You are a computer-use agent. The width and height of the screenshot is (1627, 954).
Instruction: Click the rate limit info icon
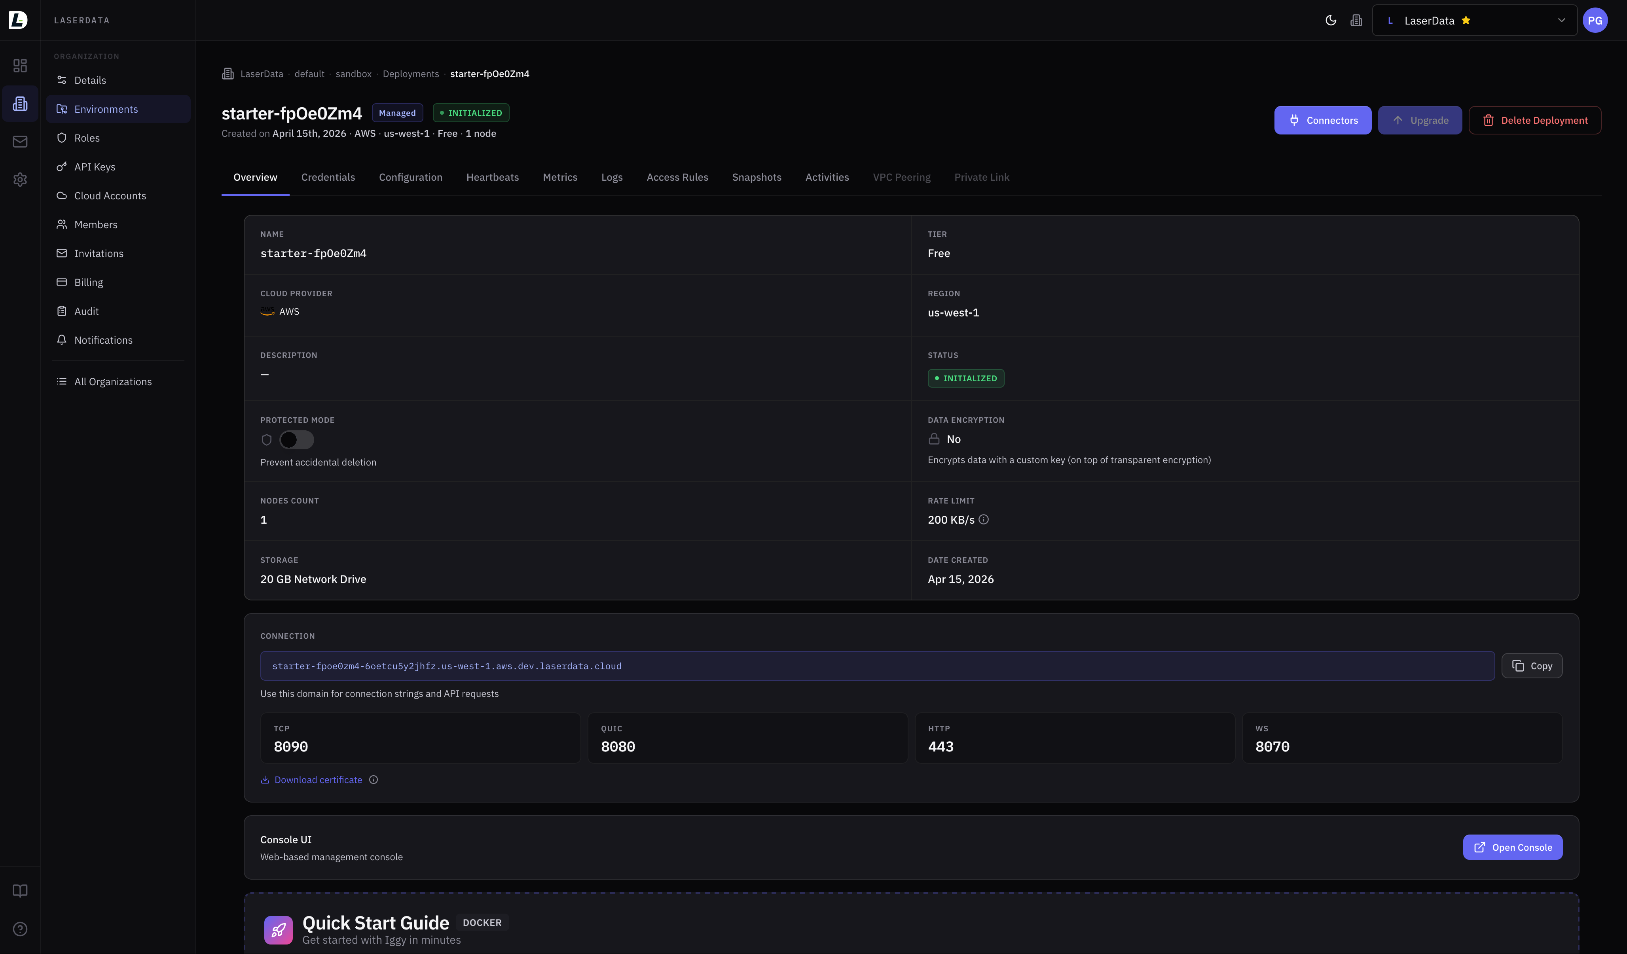983,520
